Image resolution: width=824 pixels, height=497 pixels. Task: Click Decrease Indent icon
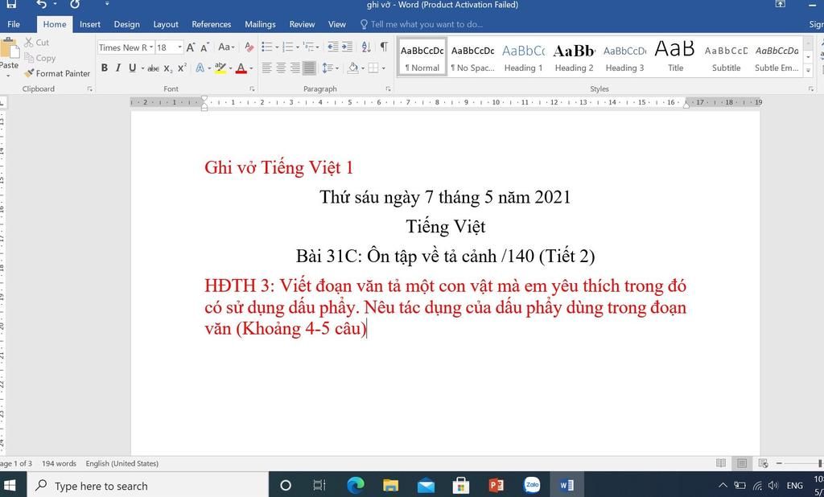332,47
